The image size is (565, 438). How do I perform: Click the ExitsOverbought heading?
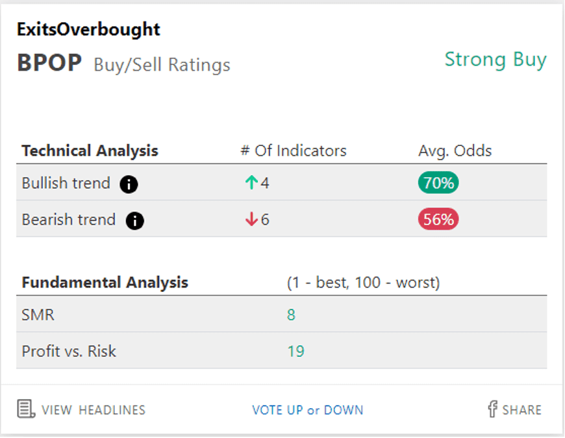(x=88, y=29)
